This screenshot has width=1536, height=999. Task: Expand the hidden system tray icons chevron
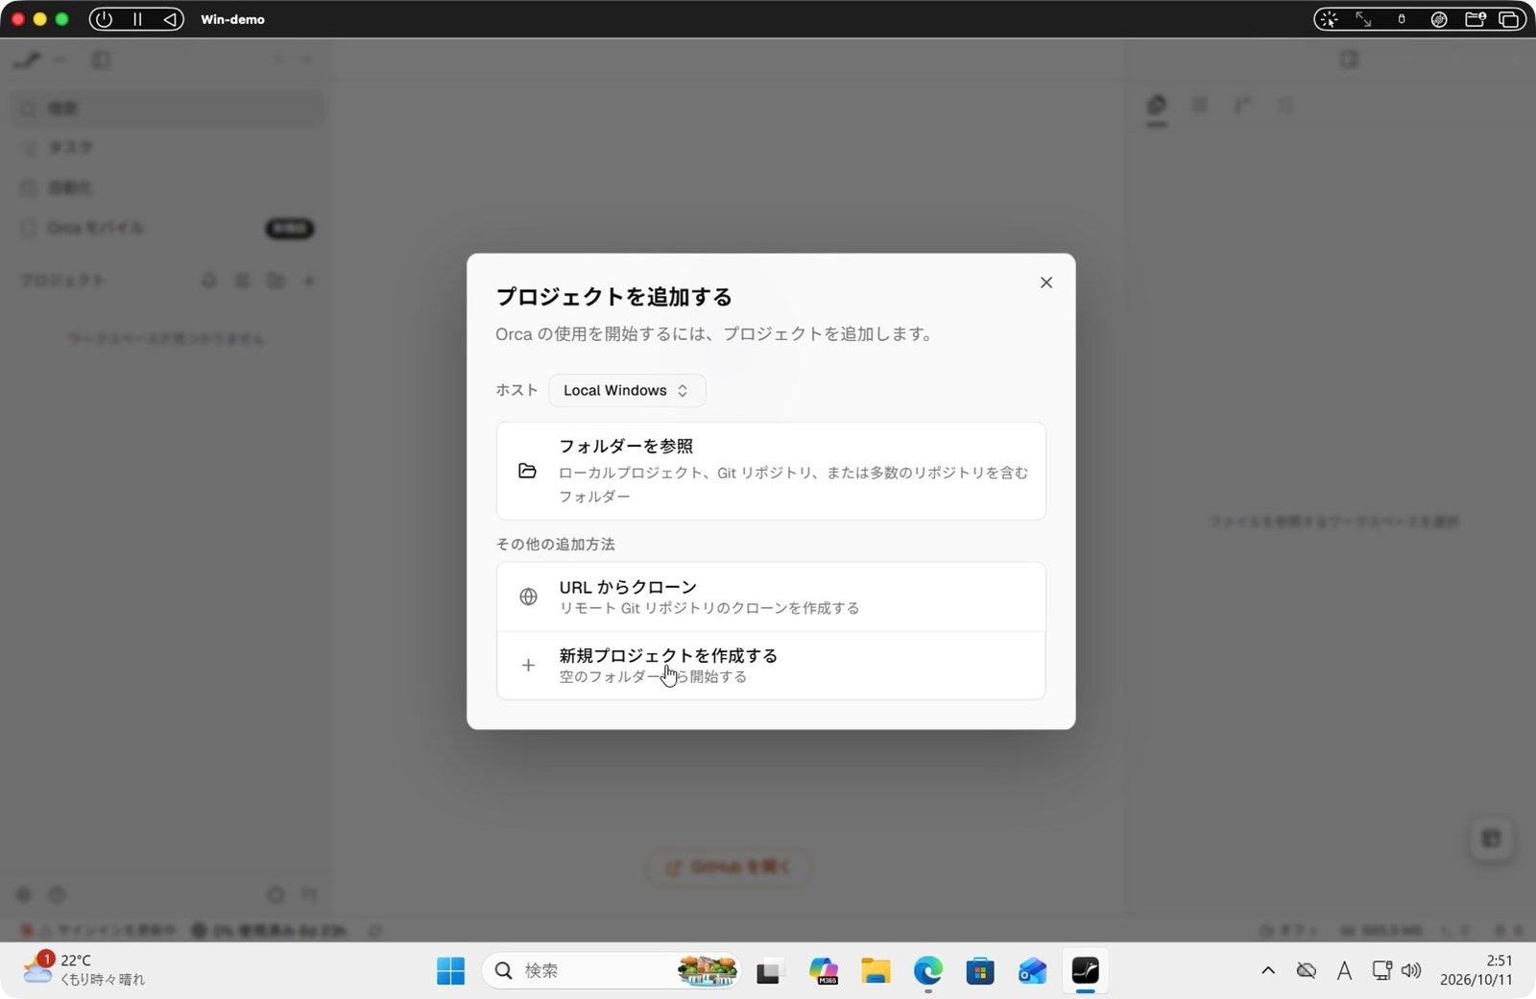(1268, 971)
